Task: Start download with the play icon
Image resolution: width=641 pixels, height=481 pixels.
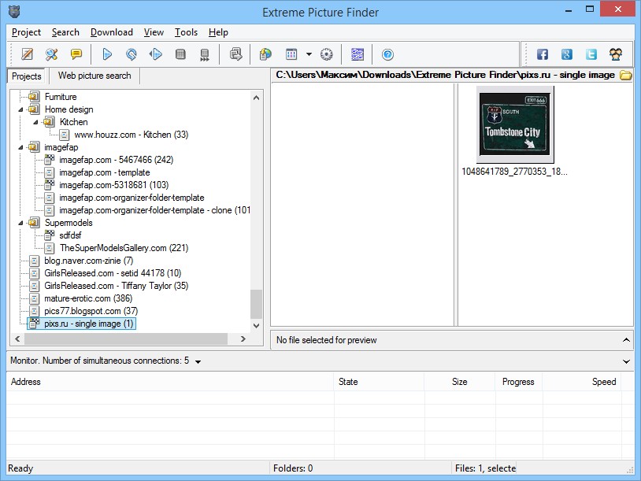Action: [107, 54]
